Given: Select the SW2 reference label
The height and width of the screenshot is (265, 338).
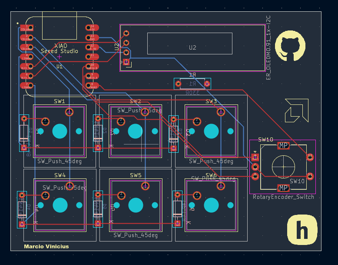Looking at the screenshot, I should (136, 101).
